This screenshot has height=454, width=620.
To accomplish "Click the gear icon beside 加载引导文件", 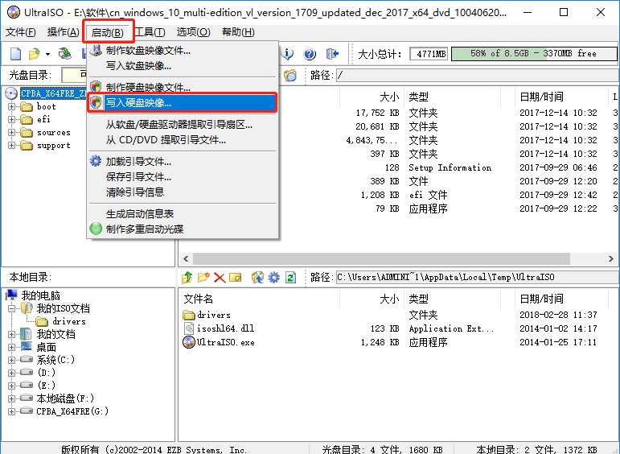I will coord(96,161).
